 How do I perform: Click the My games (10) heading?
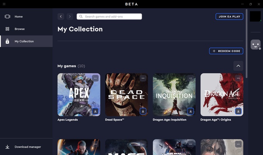[x=71, y=66]
